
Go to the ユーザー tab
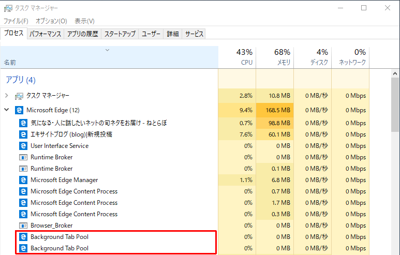(x=151, y=34)
